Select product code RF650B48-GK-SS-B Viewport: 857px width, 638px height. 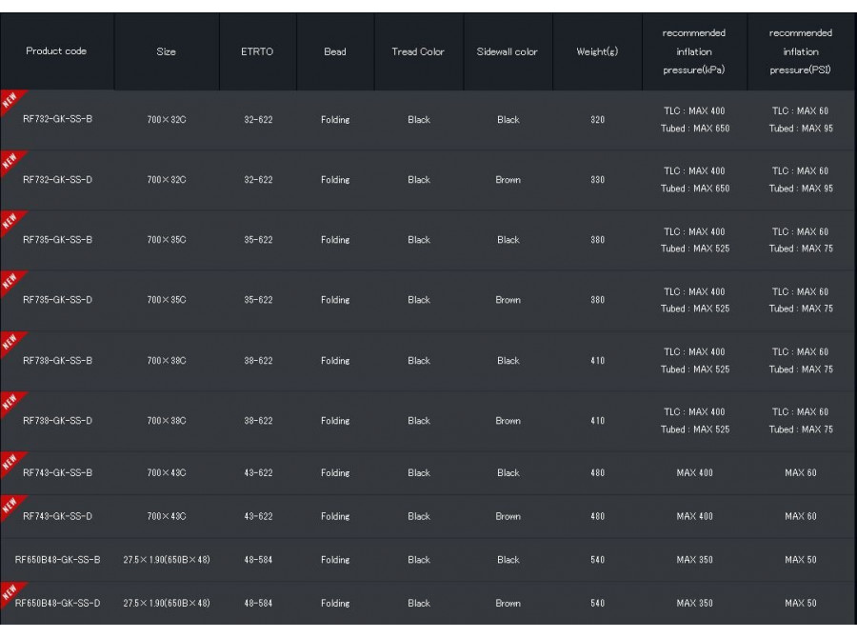coord(58,559)
